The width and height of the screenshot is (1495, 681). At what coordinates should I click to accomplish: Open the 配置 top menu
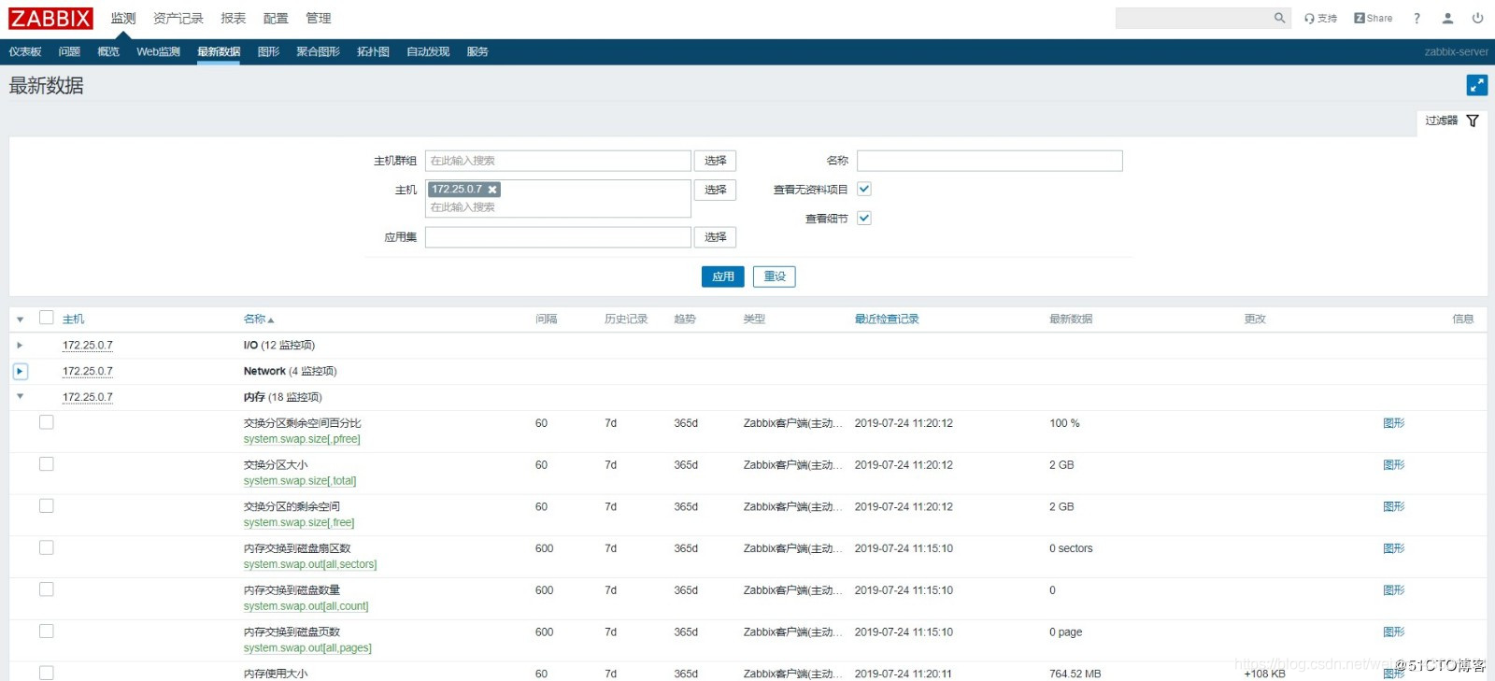(x=276, y=18)
